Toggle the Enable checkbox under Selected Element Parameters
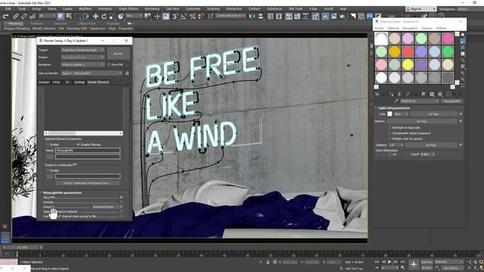The image size is (484, 272). click(x=48, y=144)
